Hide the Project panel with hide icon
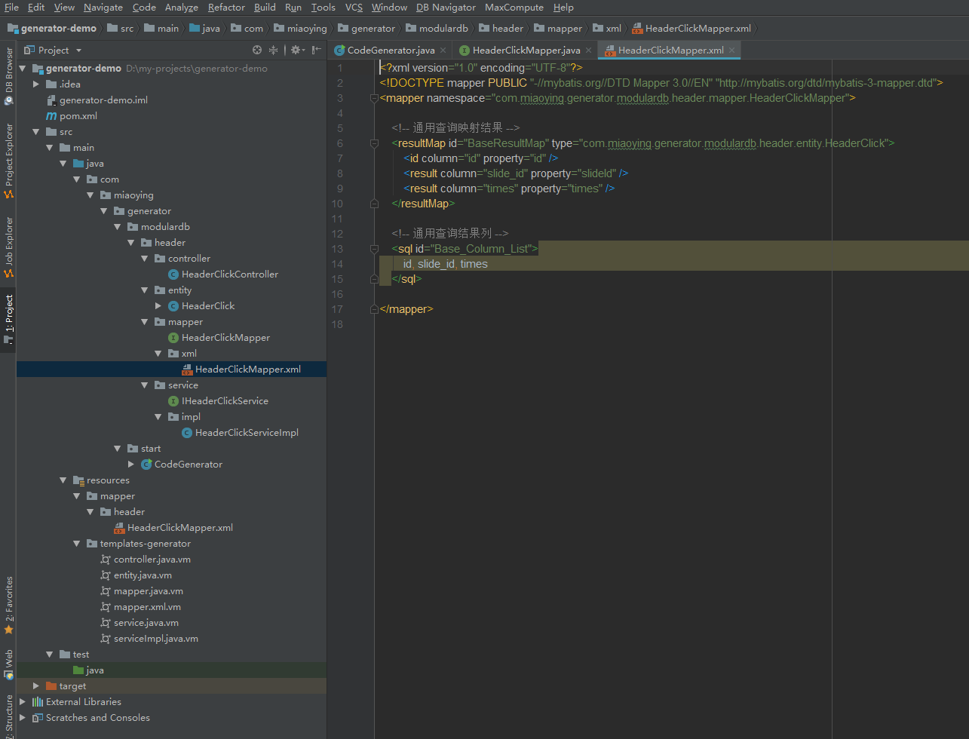This screenshot has width=969, height=739. coord(317,50)
